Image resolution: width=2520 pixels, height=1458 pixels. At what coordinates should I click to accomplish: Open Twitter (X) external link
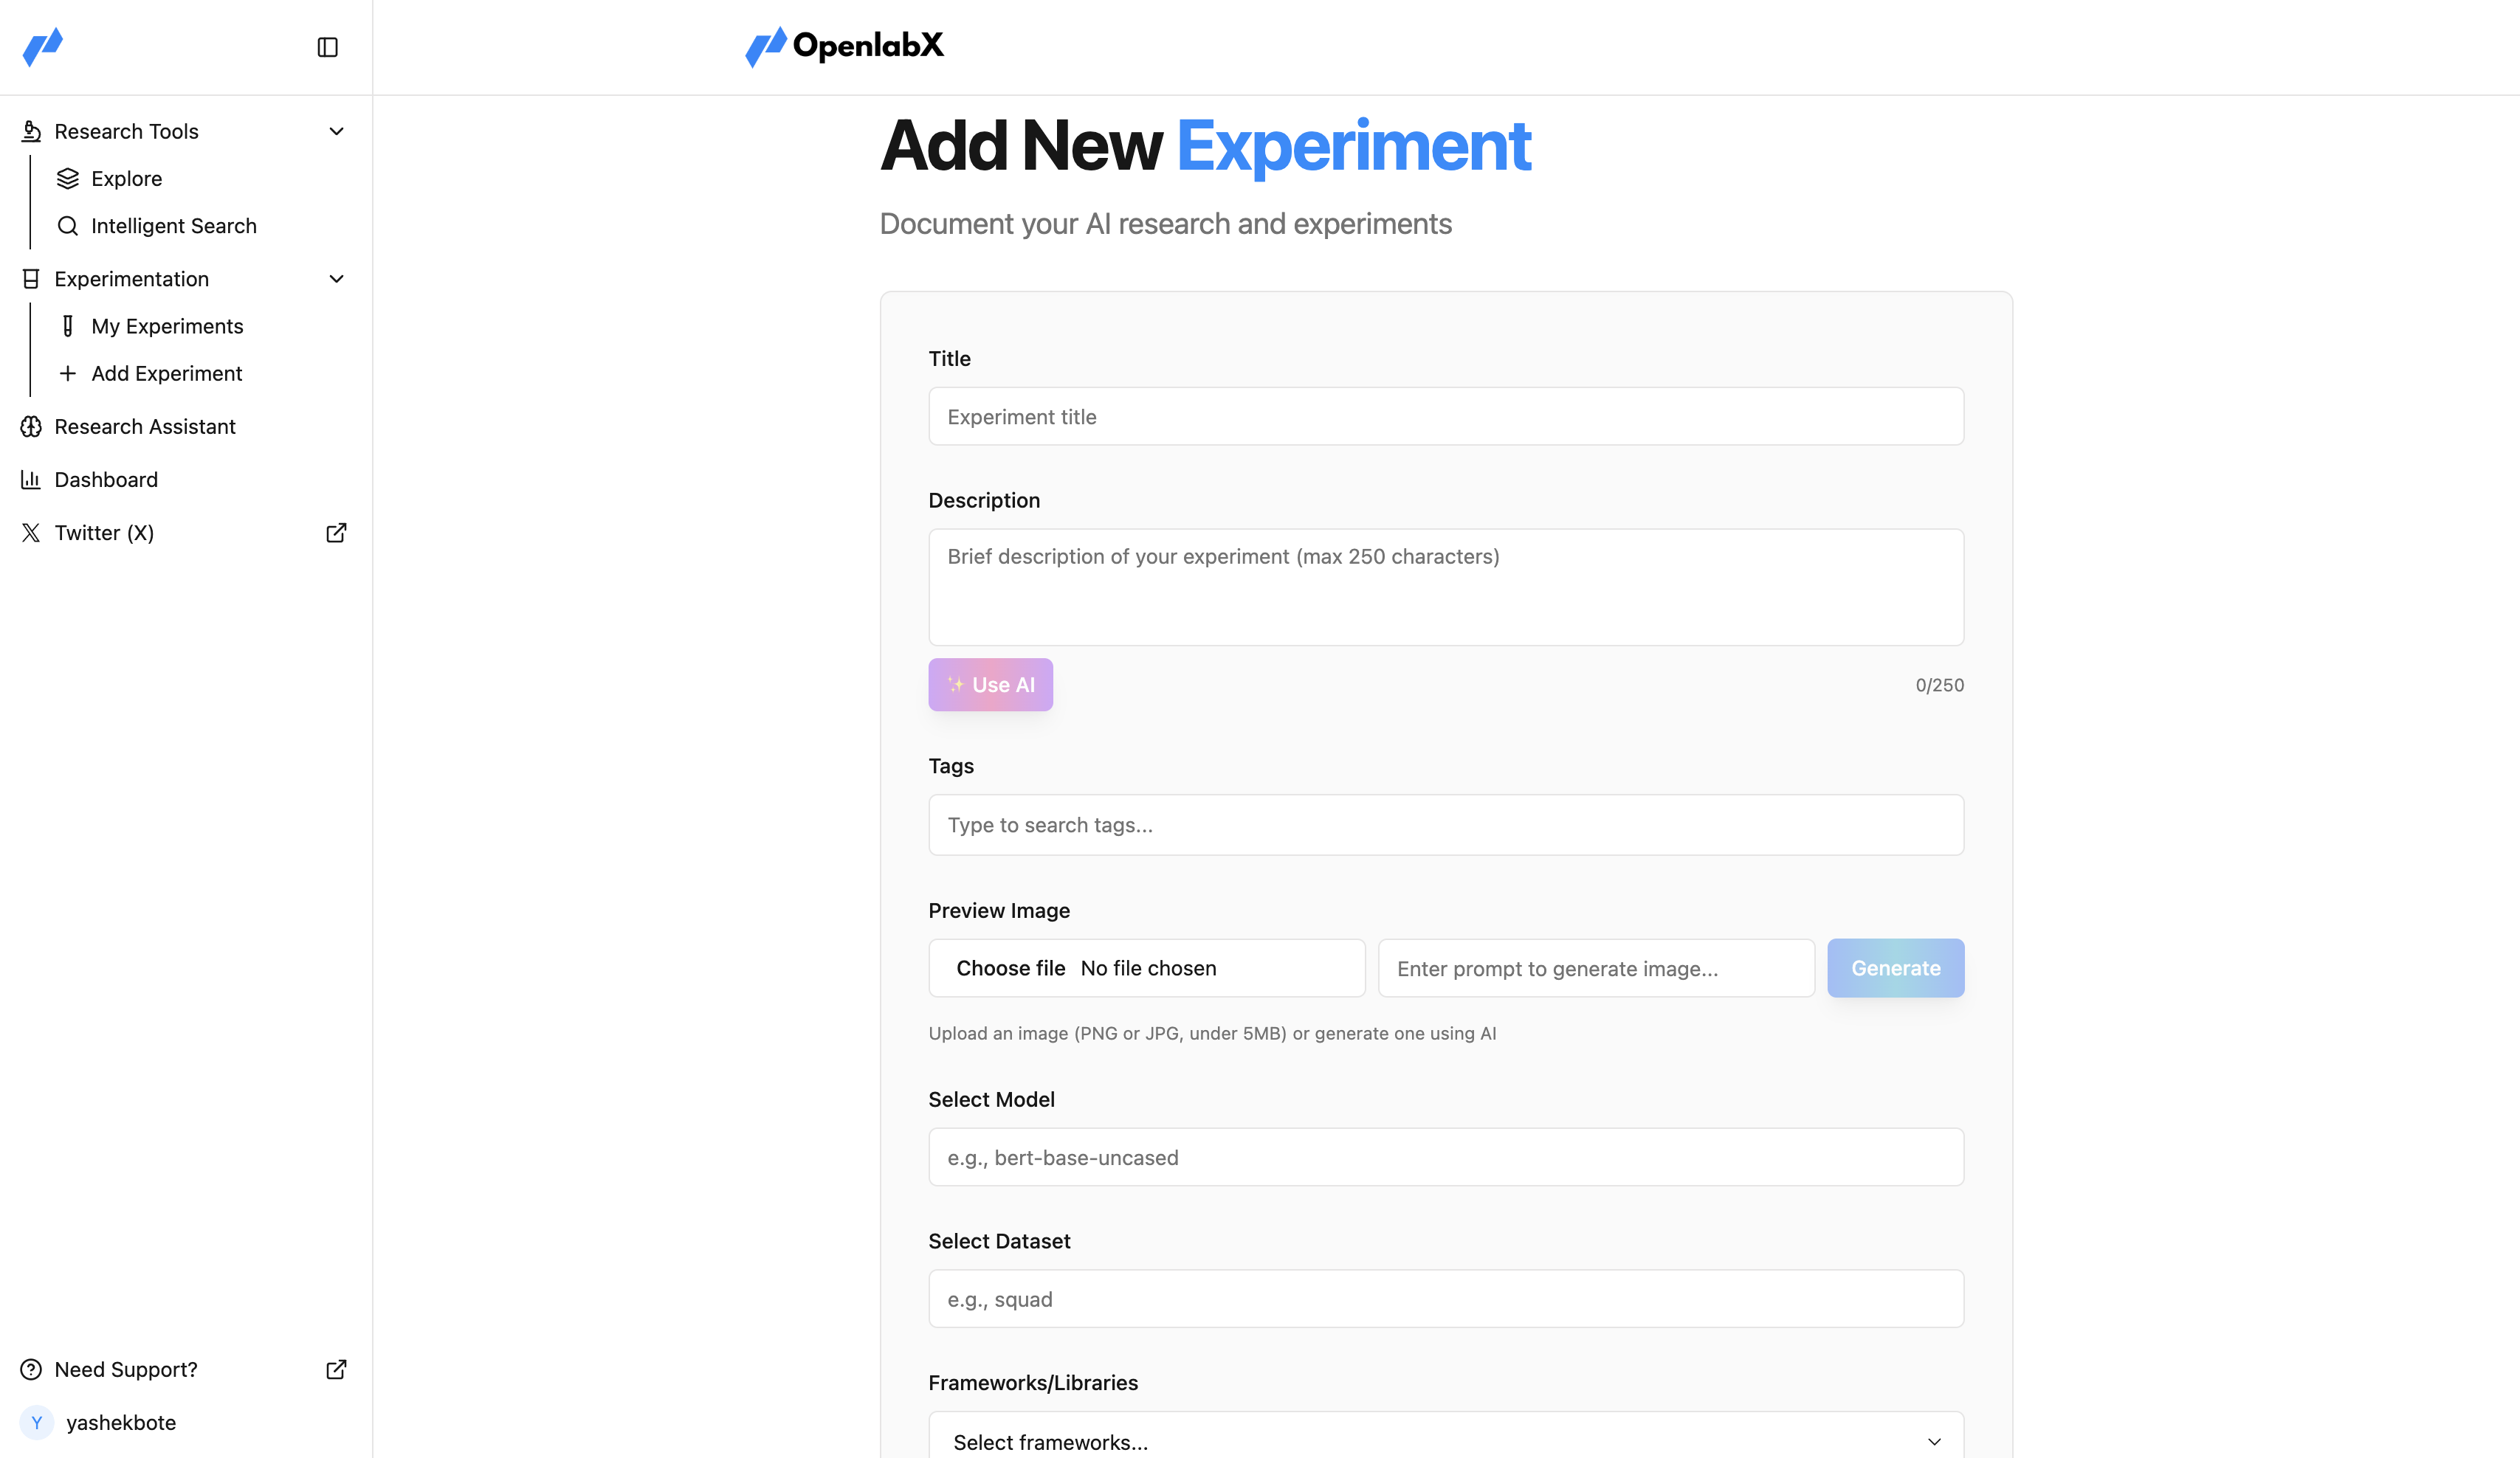(x=336, y=533)
